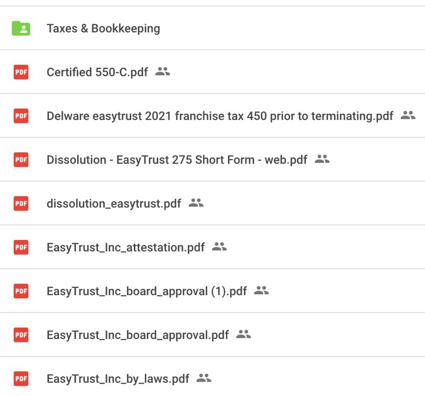Open EasyTrust_Inc_by_laws.pdf
Image resolution: width=425 pixels, height=396 pixels.
tap(118, 379)
